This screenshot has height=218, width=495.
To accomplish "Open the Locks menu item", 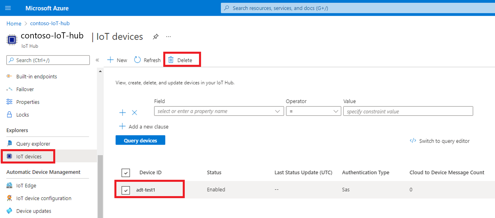I will click(22, 115).
